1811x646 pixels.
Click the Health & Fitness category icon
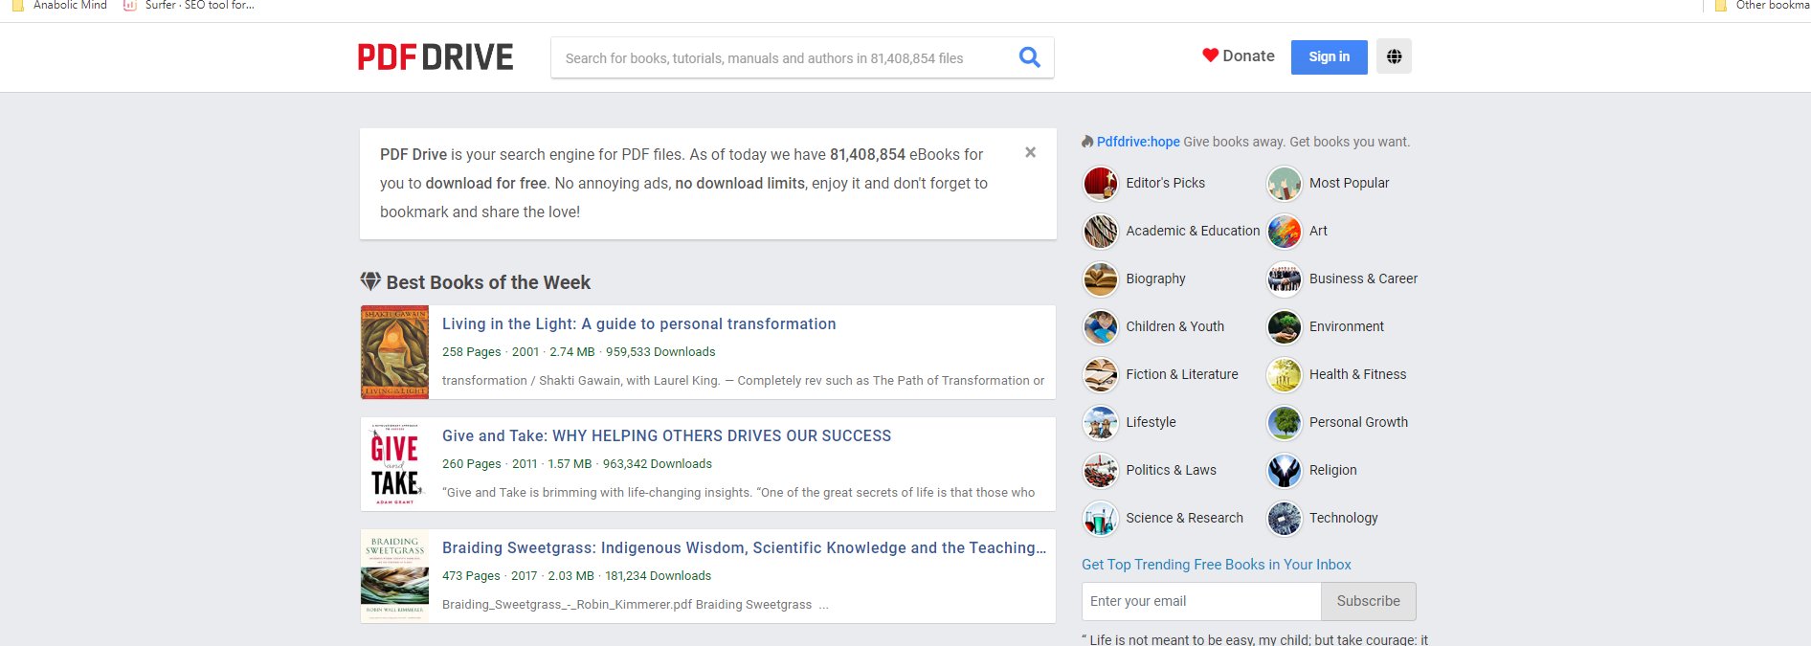(1285, 374)
